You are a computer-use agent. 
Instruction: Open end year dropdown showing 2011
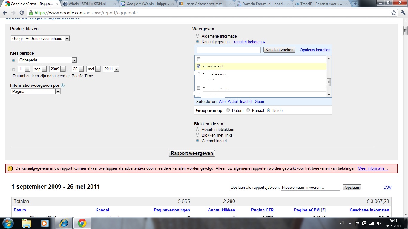click(111, 69)
